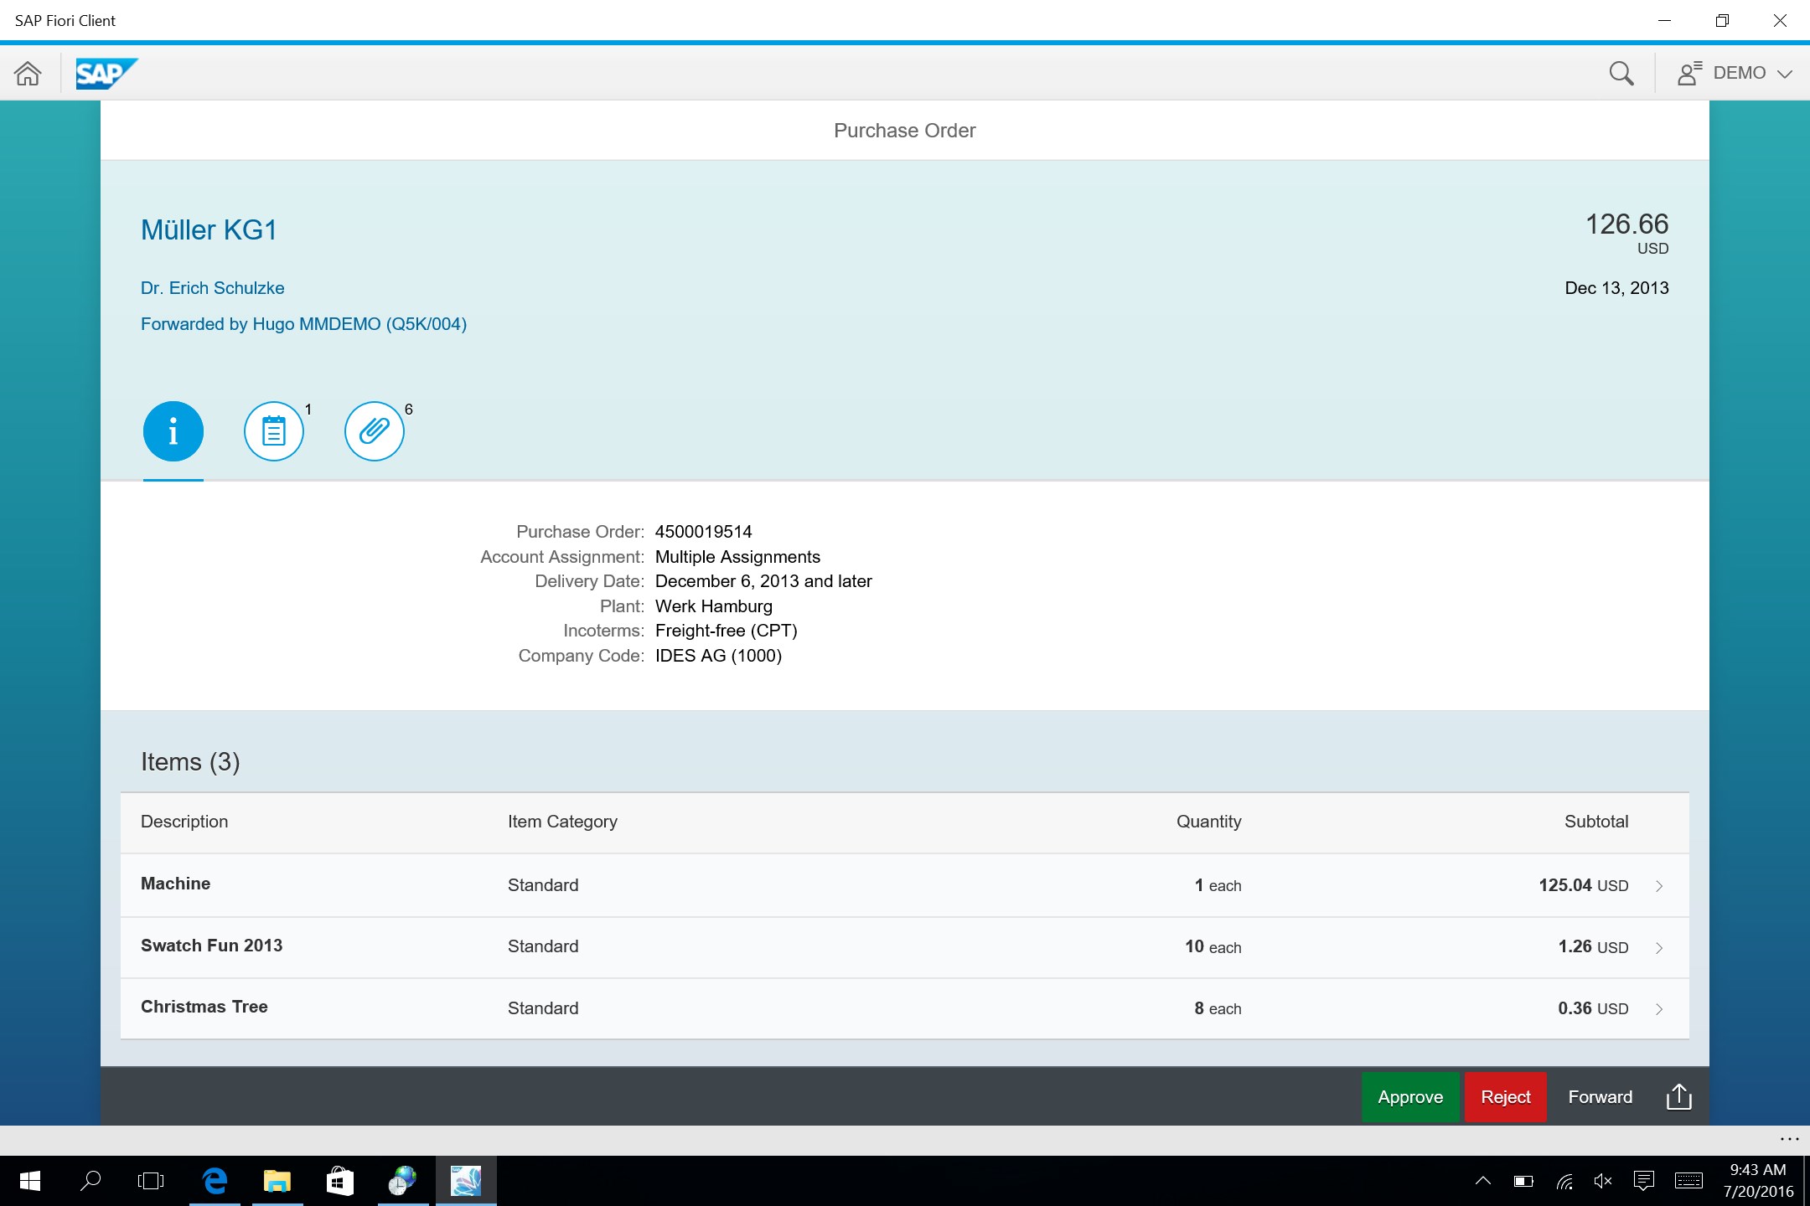Forward the purchase order

(1600, 1097)
